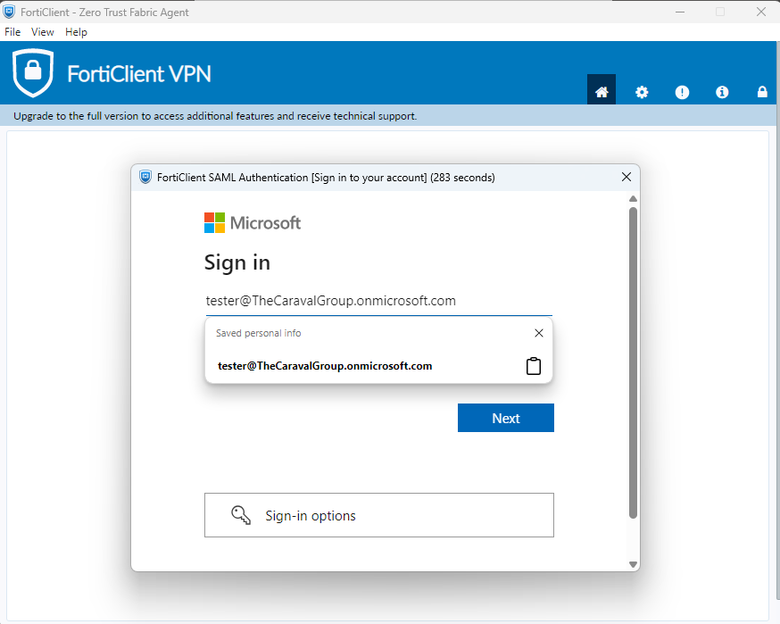Screen dimensions: 780x624
Task: Click the key icon in Sign-in options
Action: pos(240,515)
